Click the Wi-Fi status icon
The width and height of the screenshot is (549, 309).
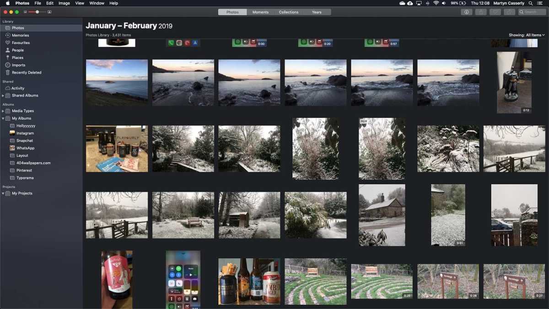[436, 3]
